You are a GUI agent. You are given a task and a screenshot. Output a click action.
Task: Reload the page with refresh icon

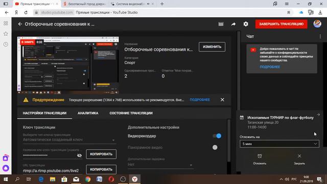pos(26,12)
